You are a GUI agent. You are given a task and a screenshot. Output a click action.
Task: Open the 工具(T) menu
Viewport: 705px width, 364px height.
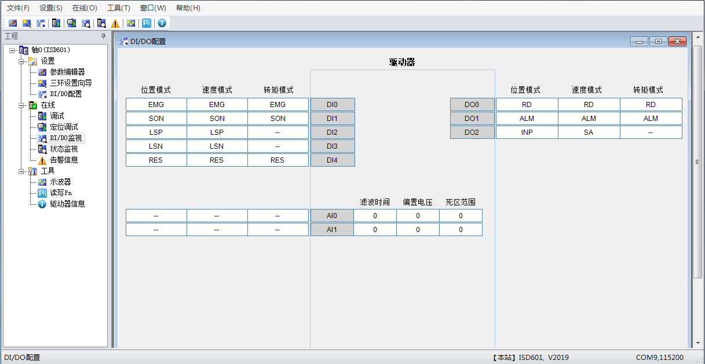coord(119,8)
